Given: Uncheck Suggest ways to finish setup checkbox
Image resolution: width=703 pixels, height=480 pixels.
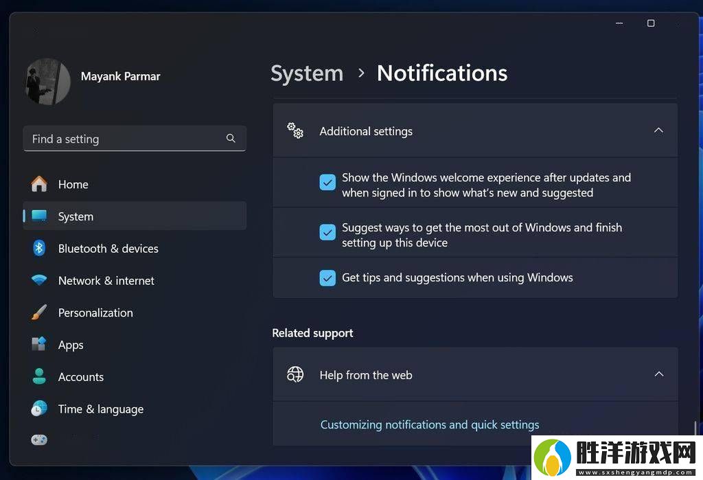Looking at the screenshot, I should click(x=327, y=232).
